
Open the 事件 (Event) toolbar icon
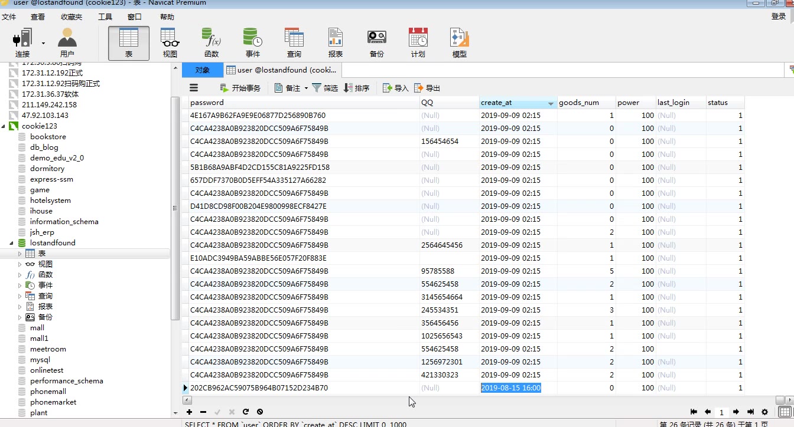click(253, 43)
